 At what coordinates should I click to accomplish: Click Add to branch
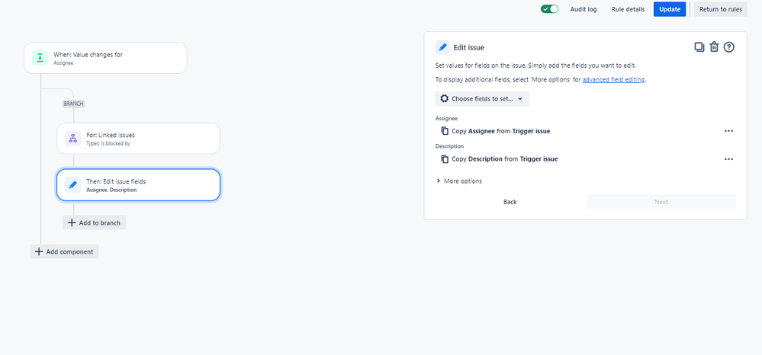pyautogui.click(x=95, y=223)
